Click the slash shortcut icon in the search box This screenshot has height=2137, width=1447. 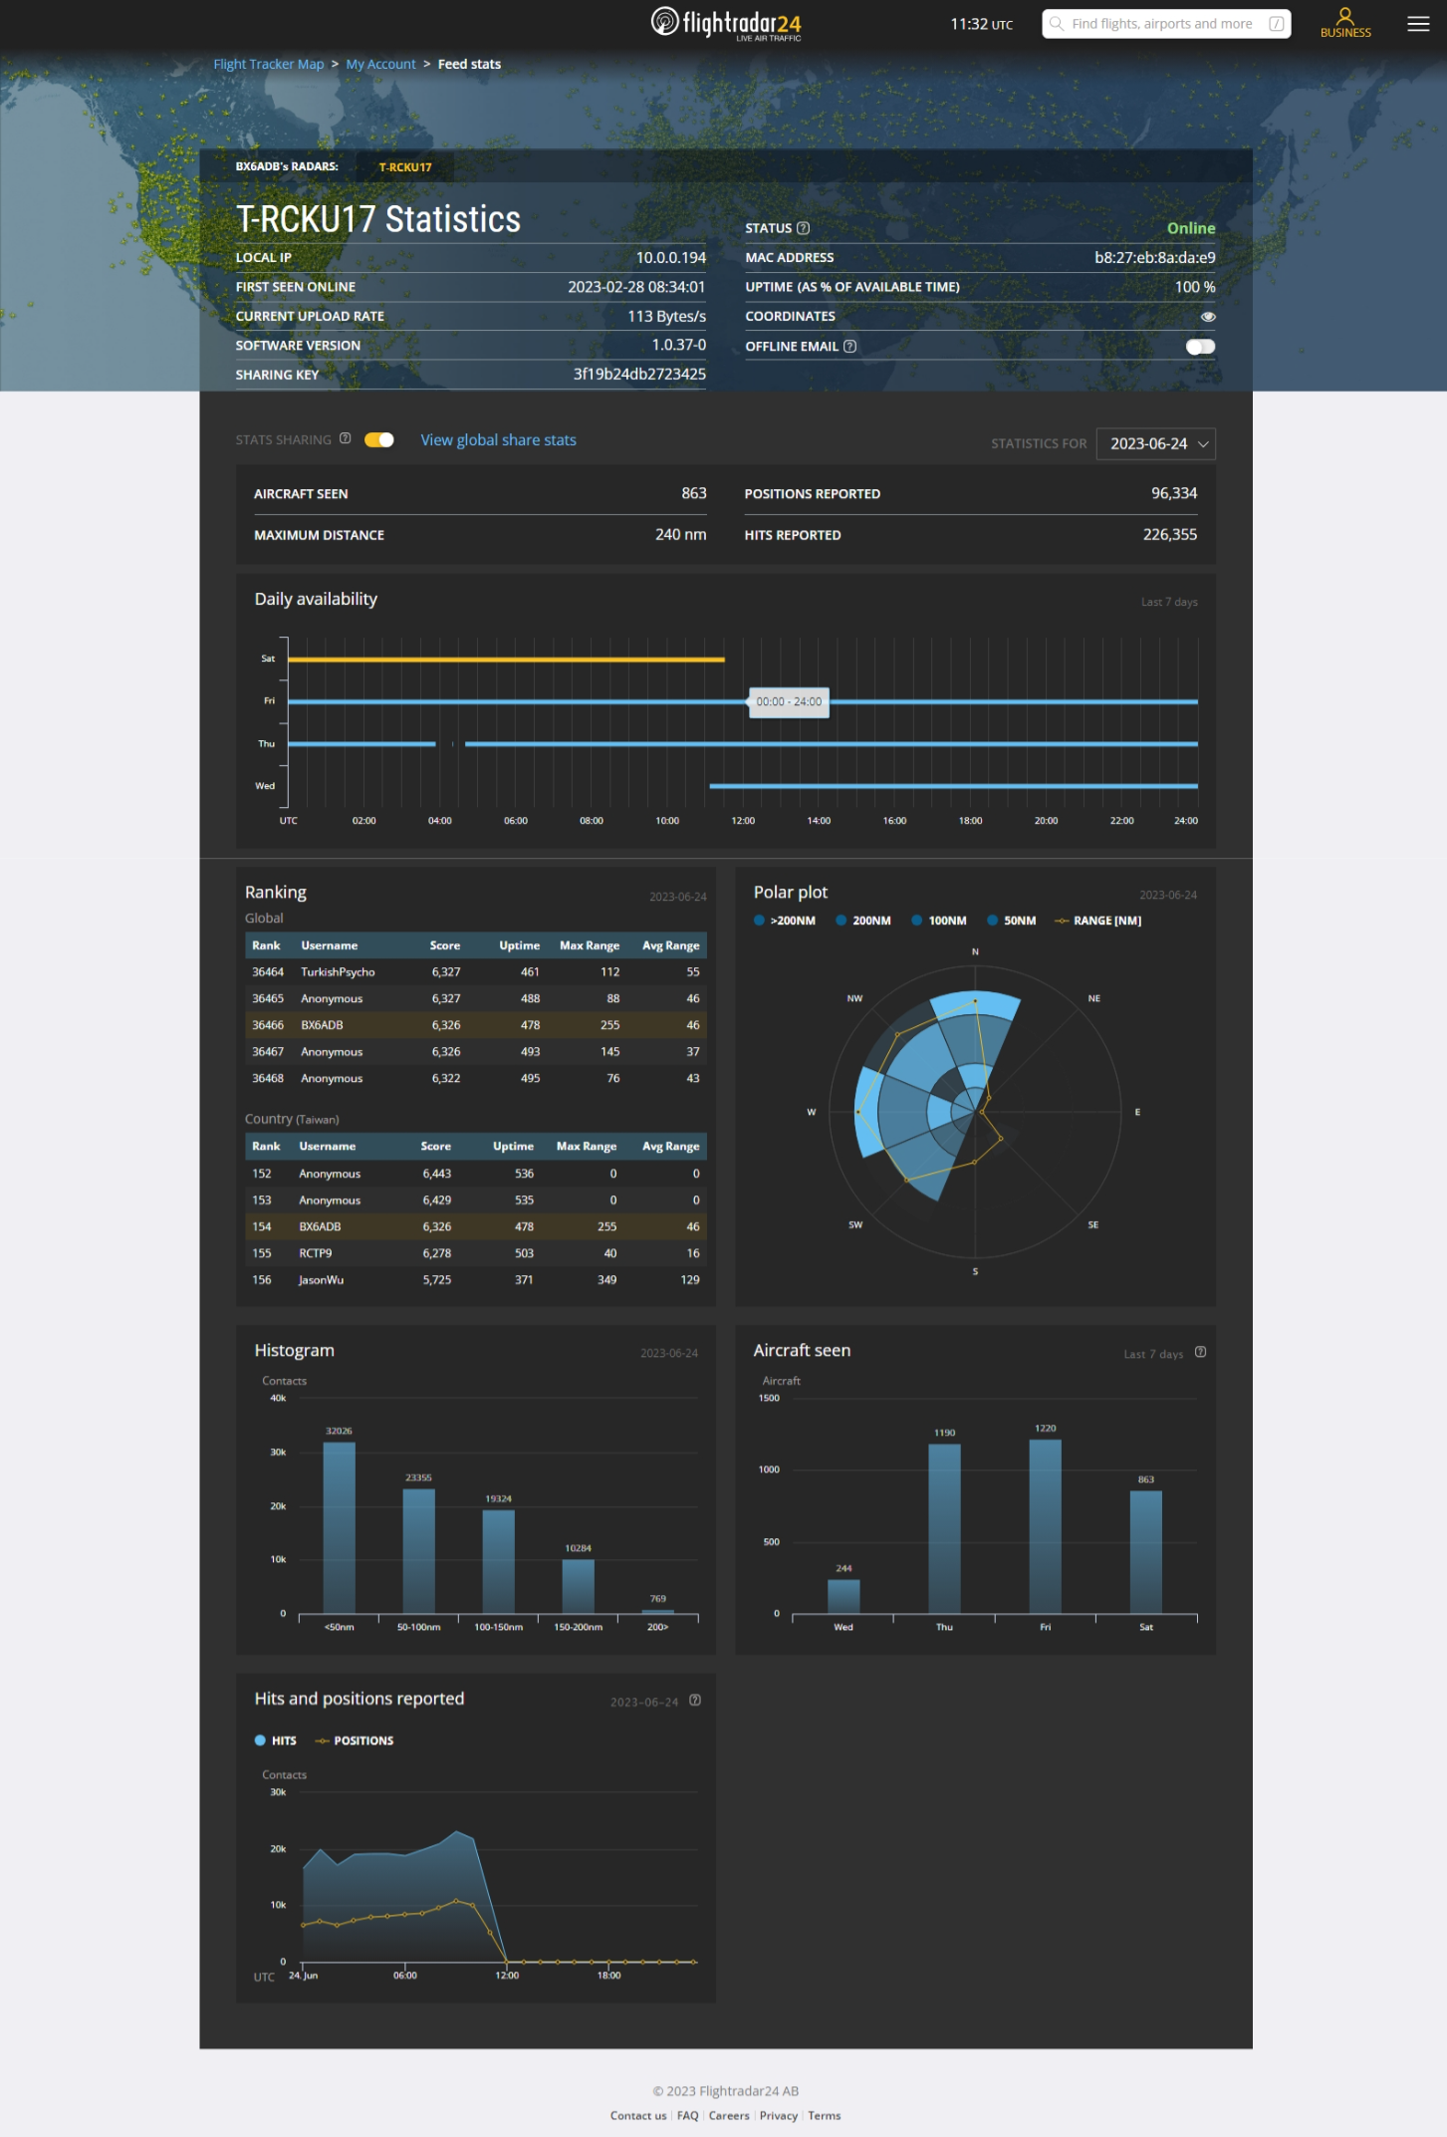[x=1276, y=24]
